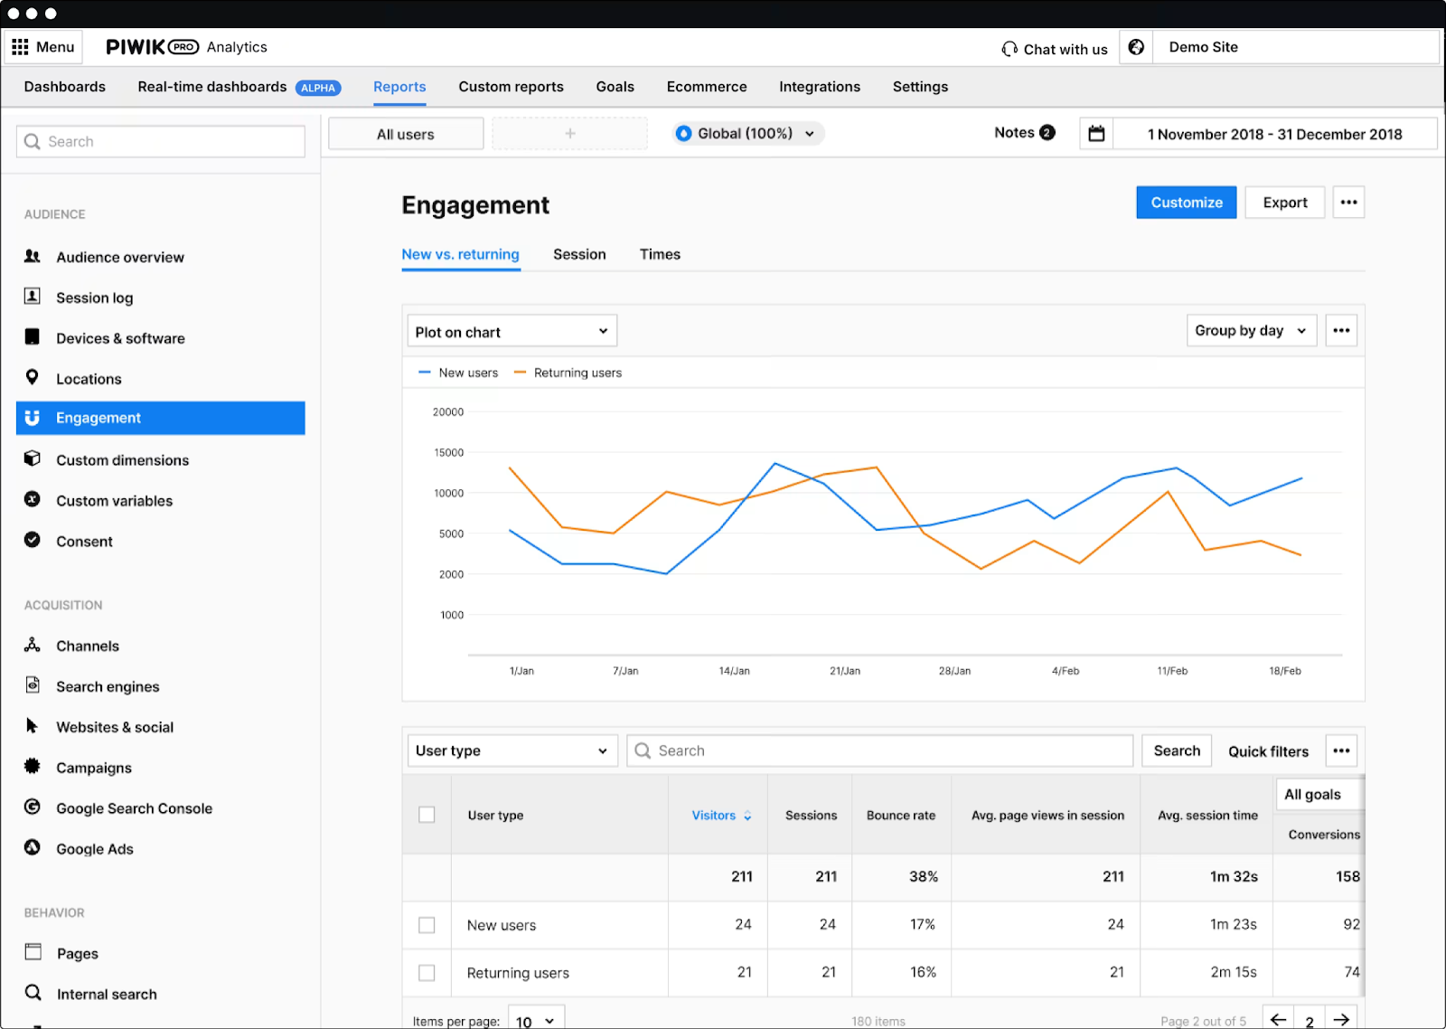Click the Locations pin icon
This screenshot has width=1446, height=1029.
[x=33, y=378]
